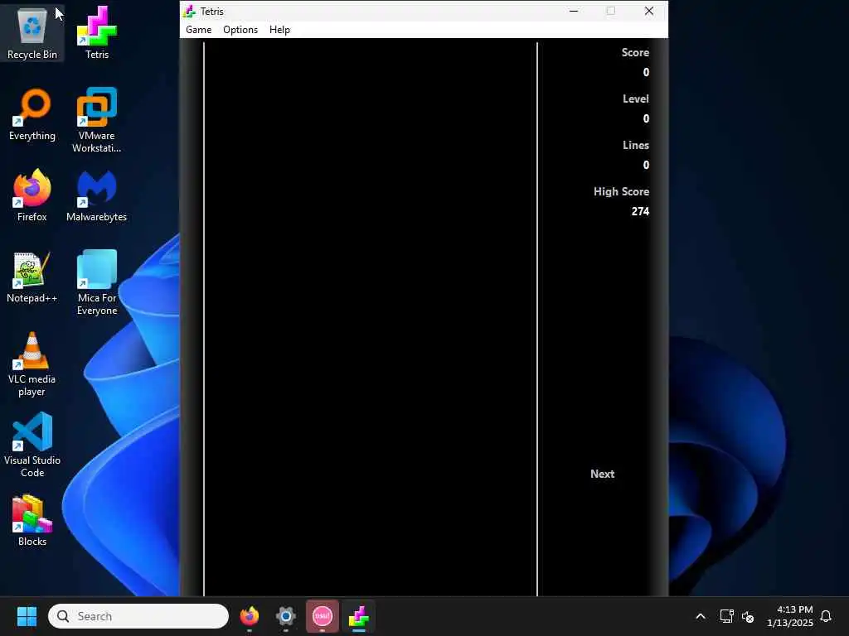This screenshot has height=636, width=849.
Task: Open the network status tray icon
Action: [726, 616]
